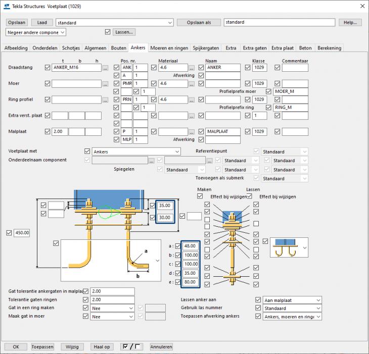This screenshot has width=369, height=354.
Task: Open the Bouten tab
Action: pyautogui.click(x=118, y=48)
